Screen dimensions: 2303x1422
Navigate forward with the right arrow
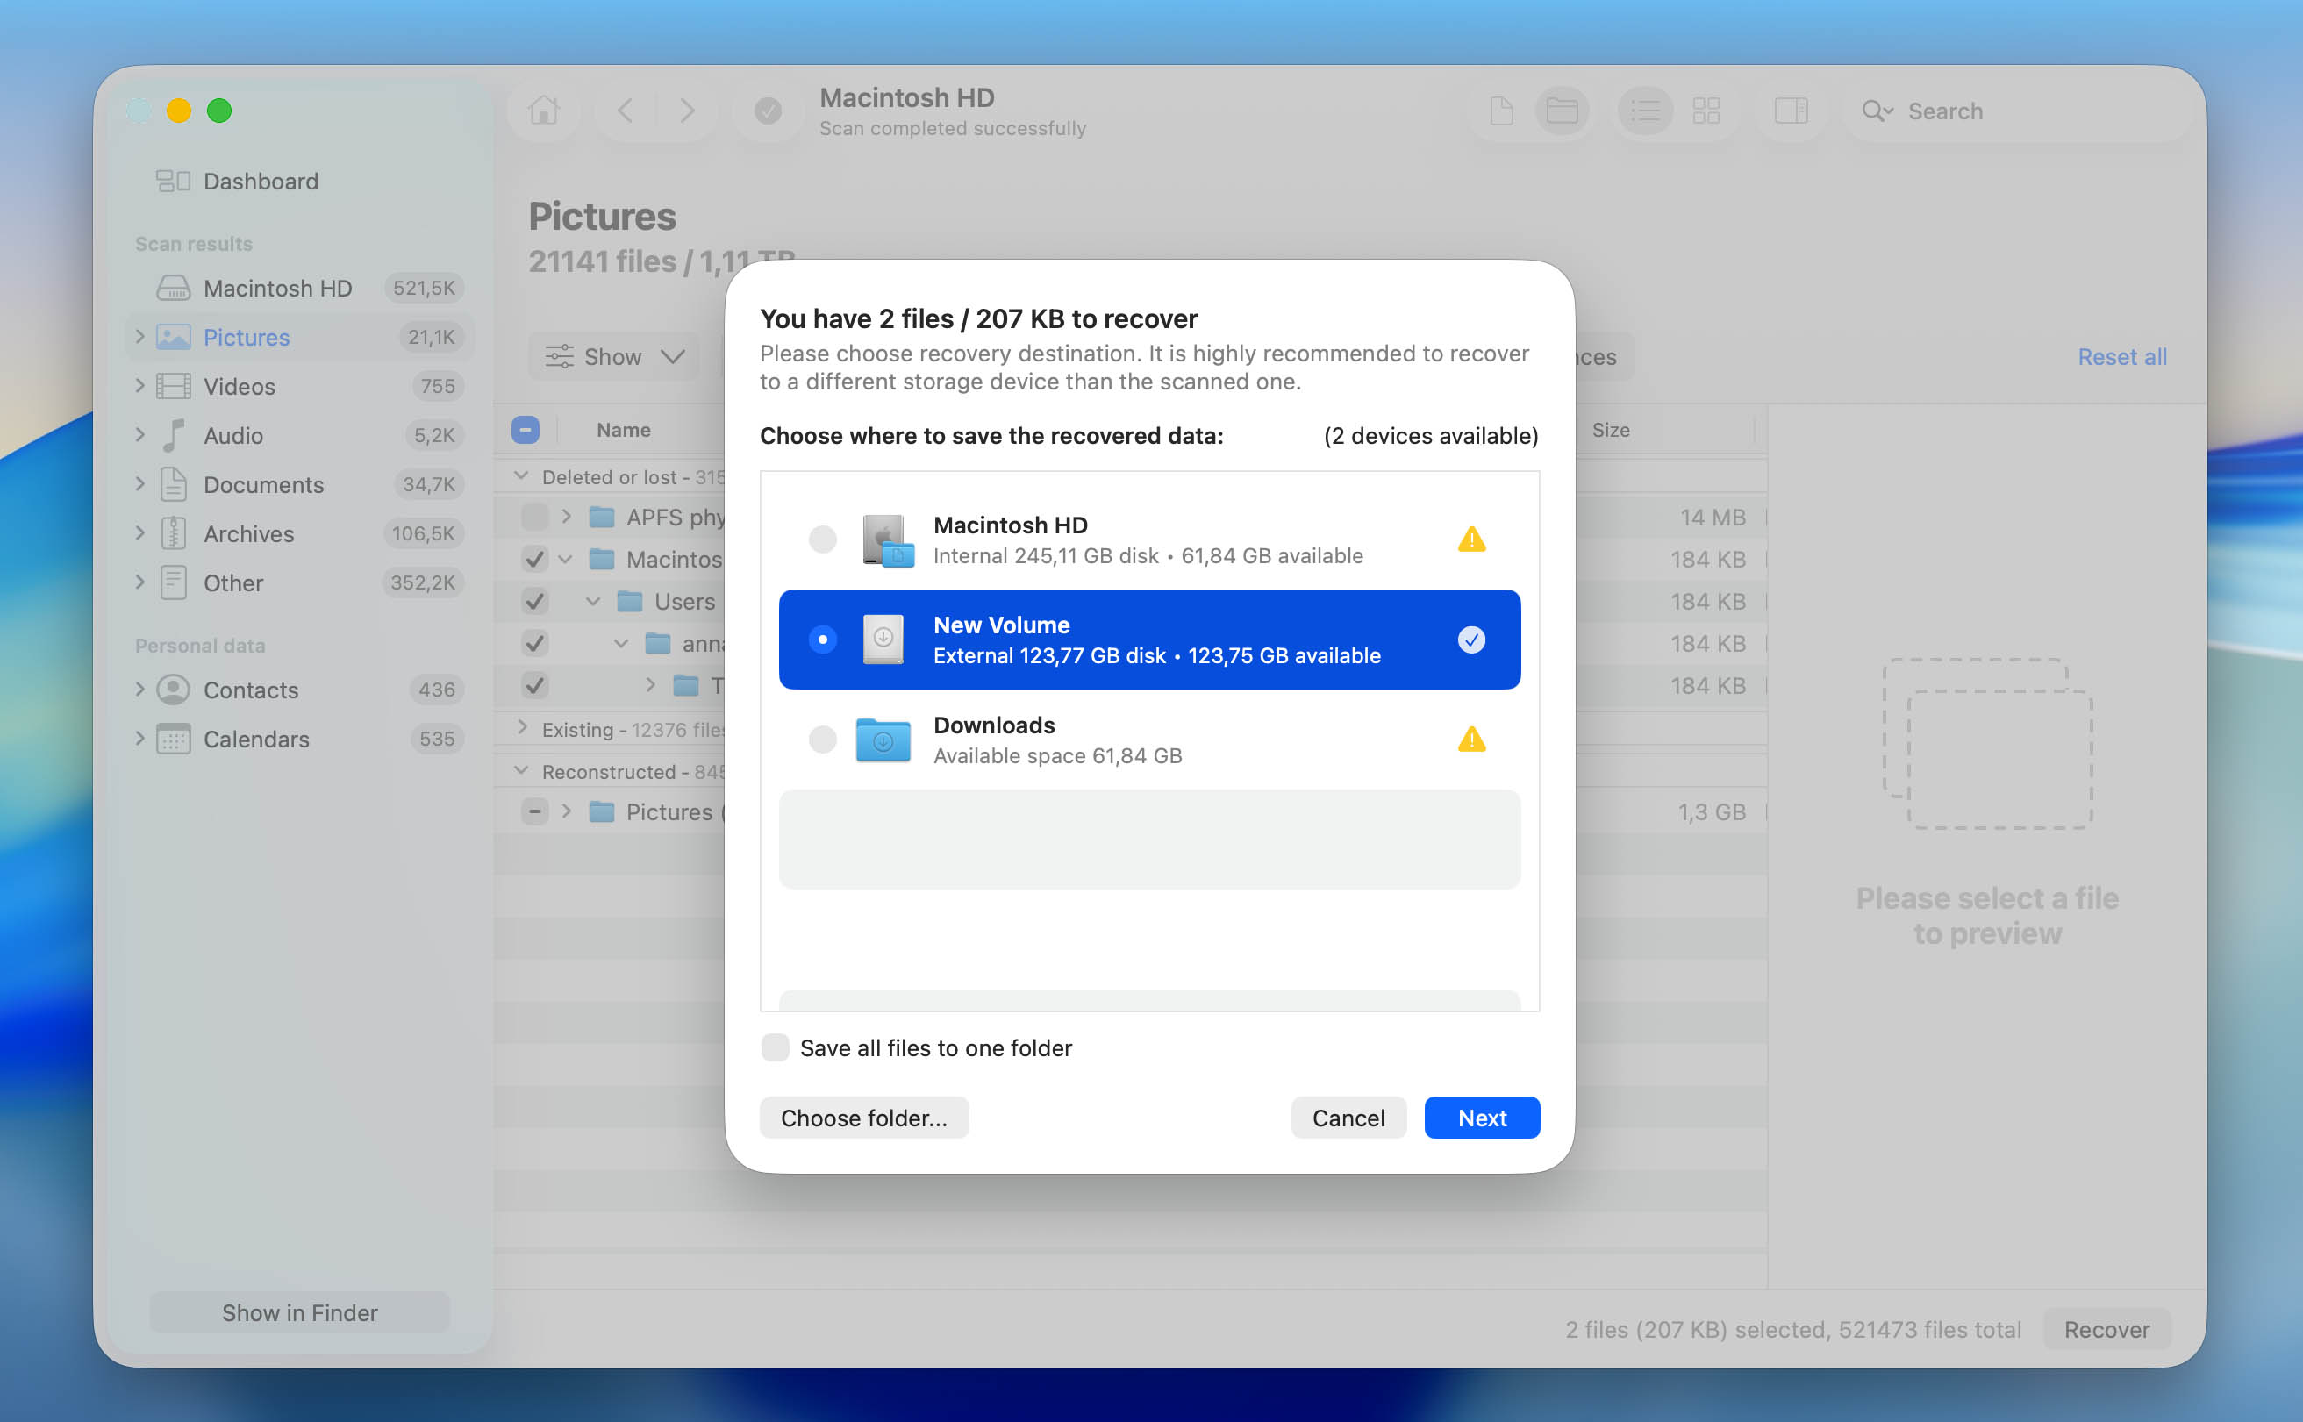(x=688, y=111)
